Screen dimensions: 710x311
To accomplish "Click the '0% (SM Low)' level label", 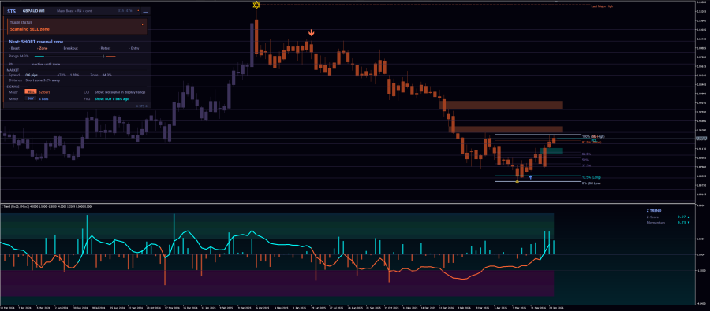I will tap(592, 183).
